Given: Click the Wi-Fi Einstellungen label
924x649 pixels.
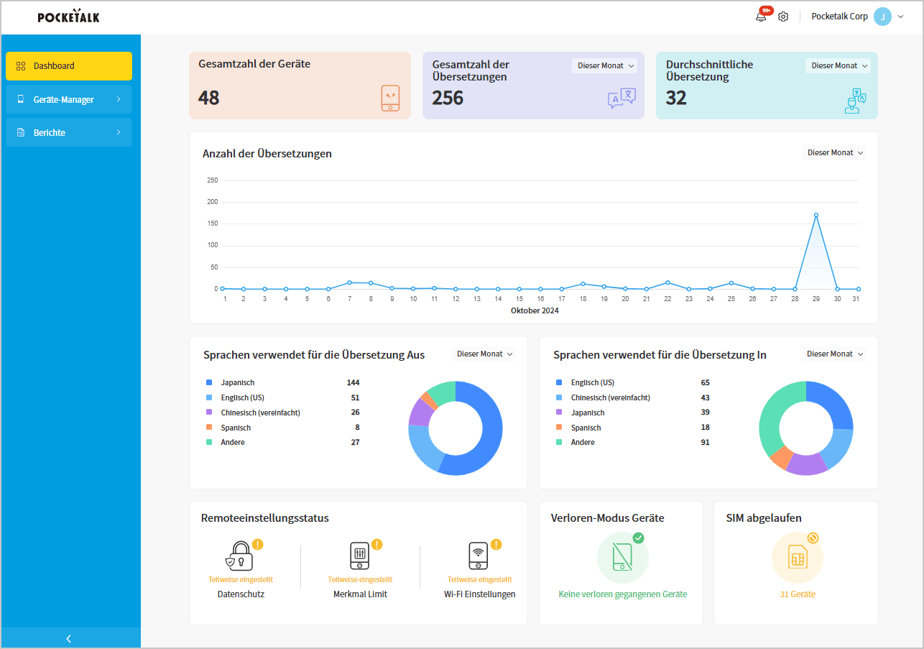Looking at the screenshot, I should point(480,594).
